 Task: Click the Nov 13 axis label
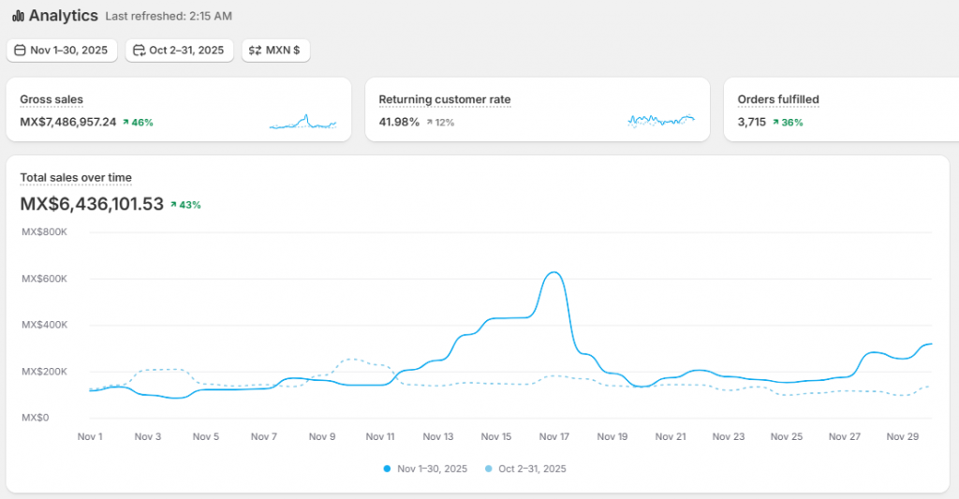438,436
